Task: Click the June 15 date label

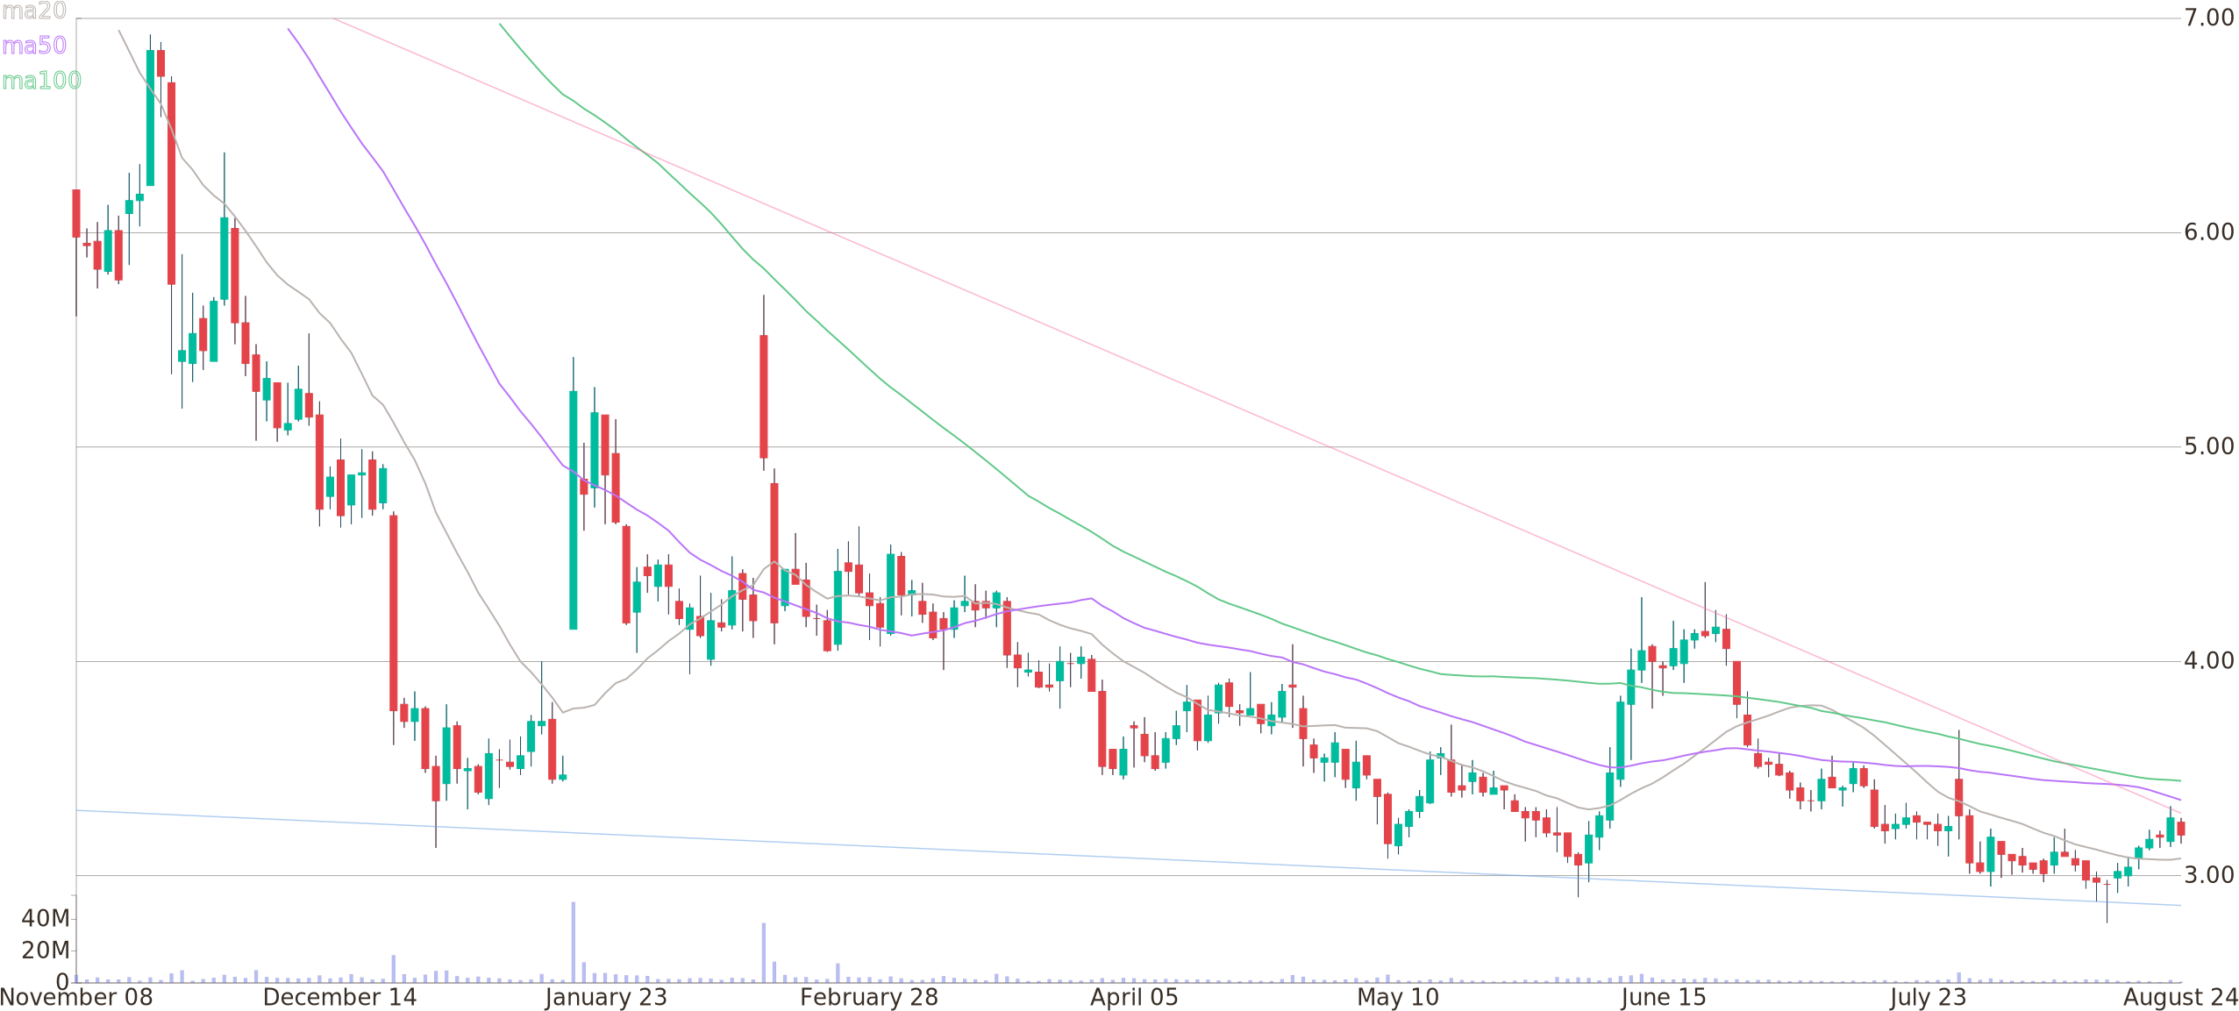Action: click(x=1665, y=996)
